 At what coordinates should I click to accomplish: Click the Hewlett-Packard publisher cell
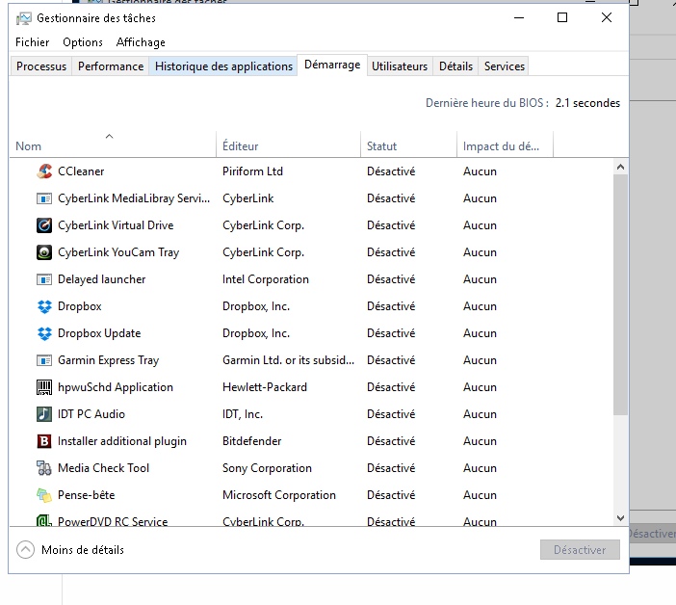pos(265,387)
